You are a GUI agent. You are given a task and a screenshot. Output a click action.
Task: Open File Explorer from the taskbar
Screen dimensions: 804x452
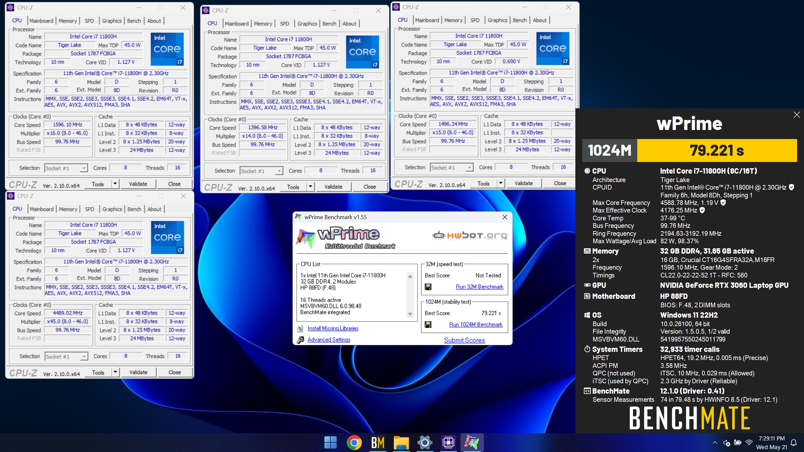pyautogui.click(x=401, y=443)
